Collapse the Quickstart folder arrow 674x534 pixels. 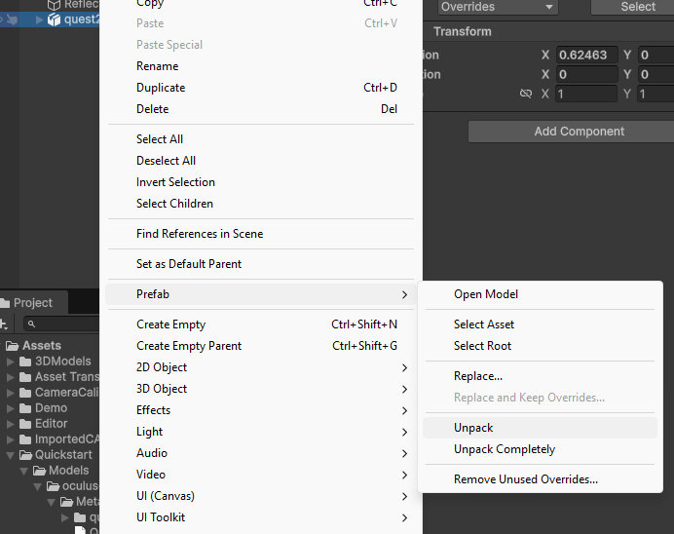11,455
